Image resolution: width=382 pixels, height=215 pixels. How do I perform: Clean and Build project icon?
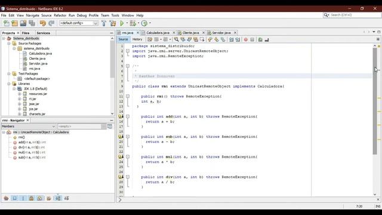pos(113,23)
